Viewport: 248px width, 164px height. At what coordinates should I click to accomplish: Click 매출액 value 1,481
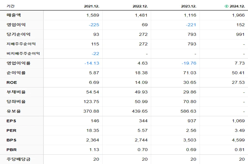141,15
